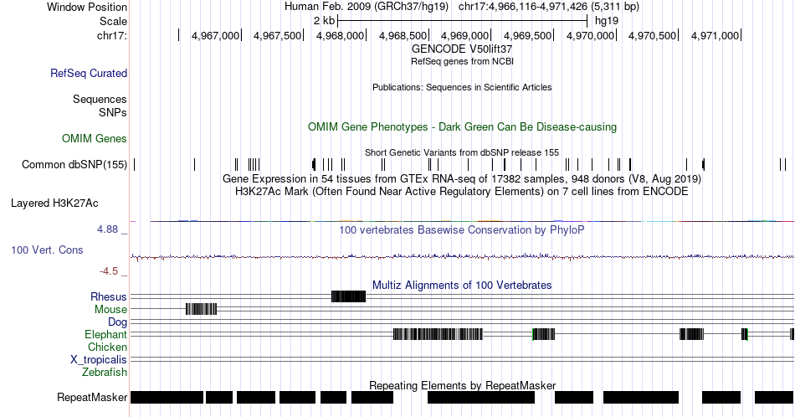
Task: Open Gene Expression in 54 tissues GTEx title
Action: (462, 179)
